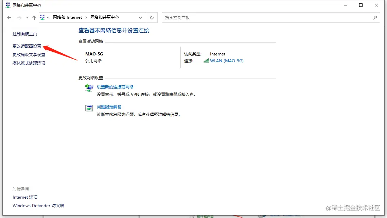Screen dimensions: 387x218
Task: Open '更改适配器设置' link
Action: point(27,46)
